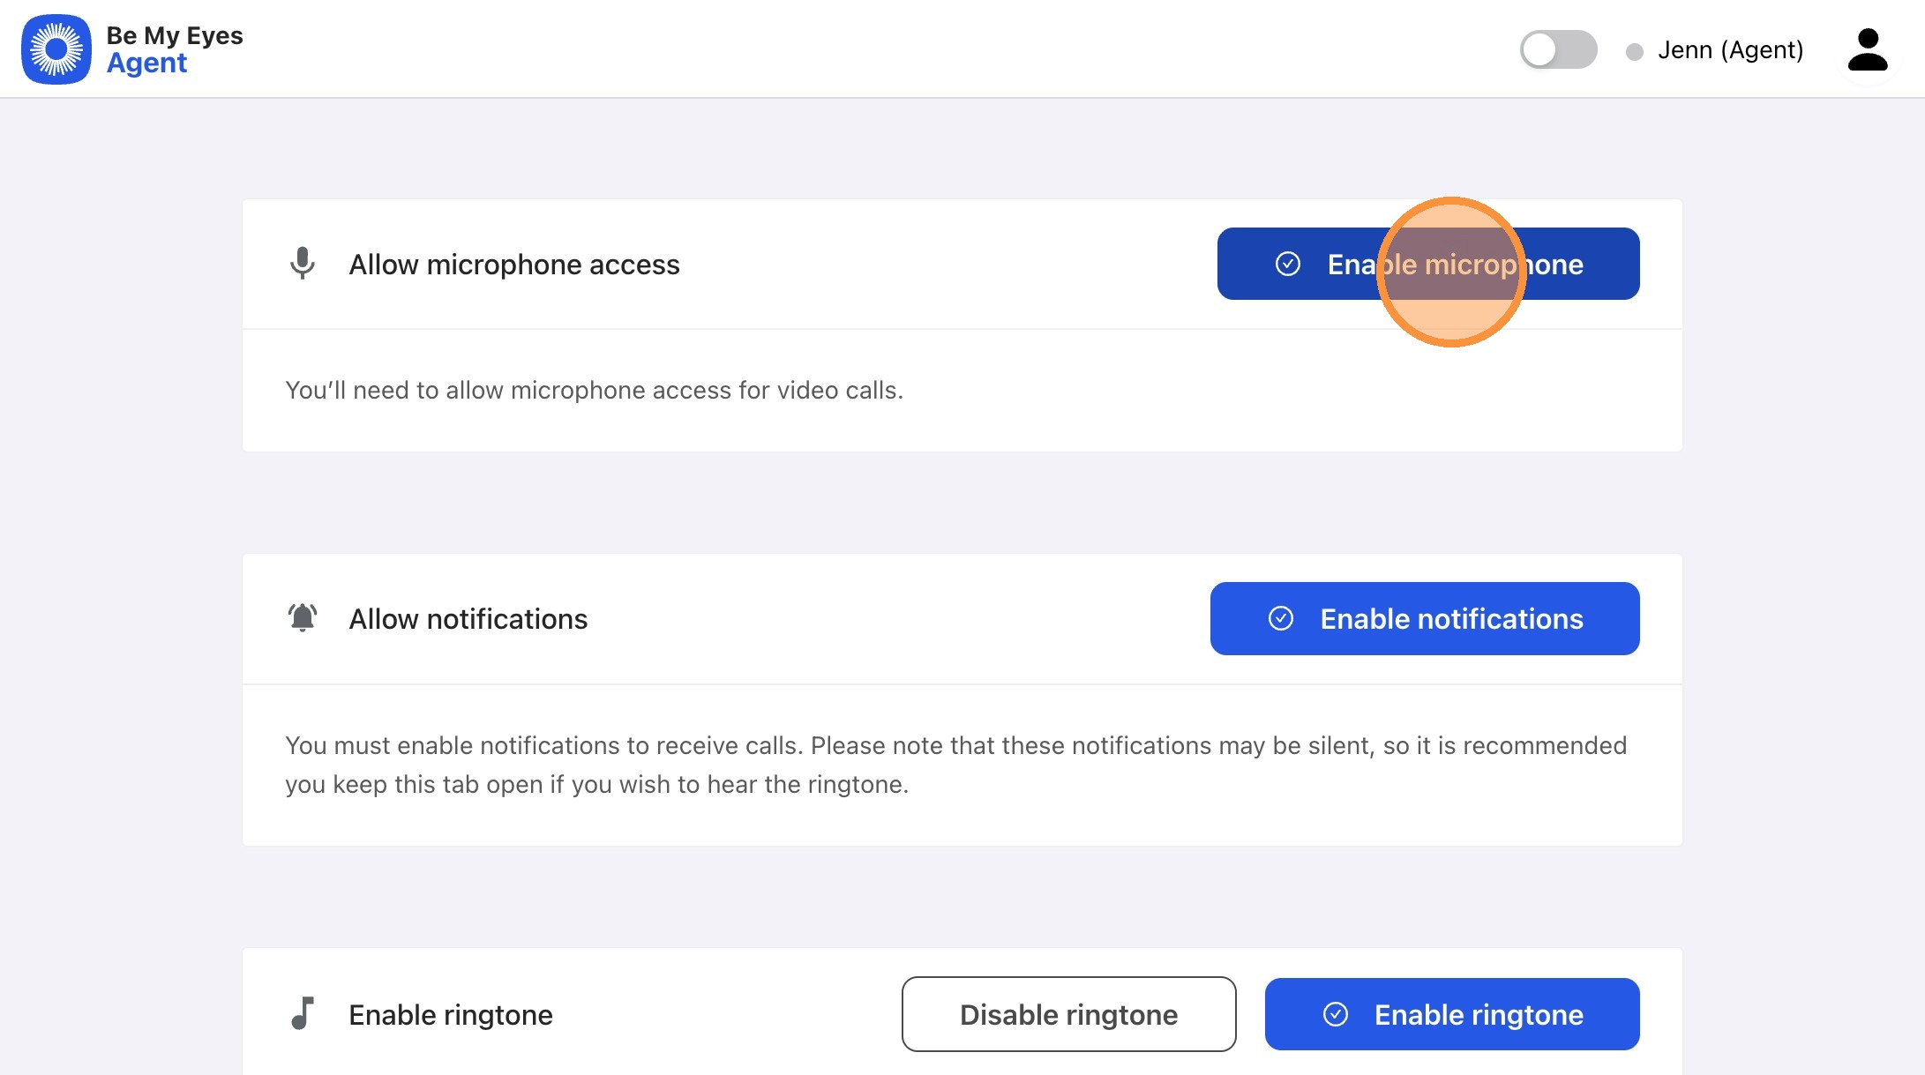Click the Enable ringtone button
1925x1075 pixels.
[1452, 1014]
